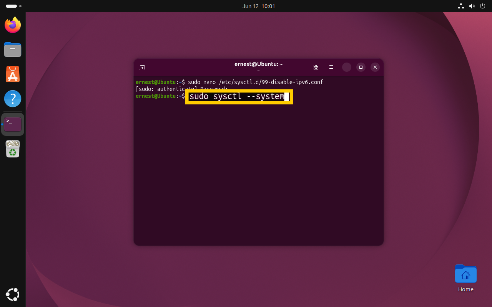The width and height of the screenshot is (492, 307).
Task: Open the Files manager in dock
Action: (13, 50)
